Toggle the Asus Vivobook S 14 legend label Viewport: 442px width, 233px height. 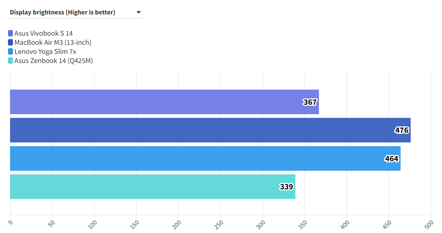(43, 33)
